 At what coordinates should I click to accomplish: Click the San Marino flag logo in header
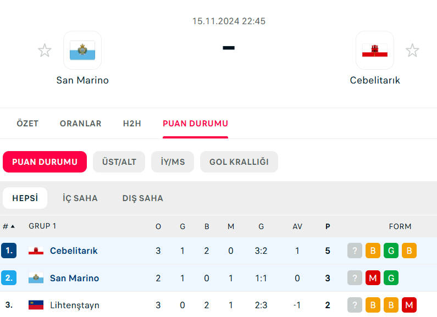click(x=82, y=50)
